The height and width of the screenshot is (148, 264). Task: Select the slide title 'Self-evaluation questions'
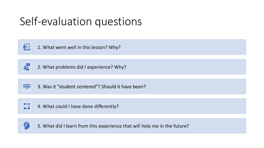(81, 22)
